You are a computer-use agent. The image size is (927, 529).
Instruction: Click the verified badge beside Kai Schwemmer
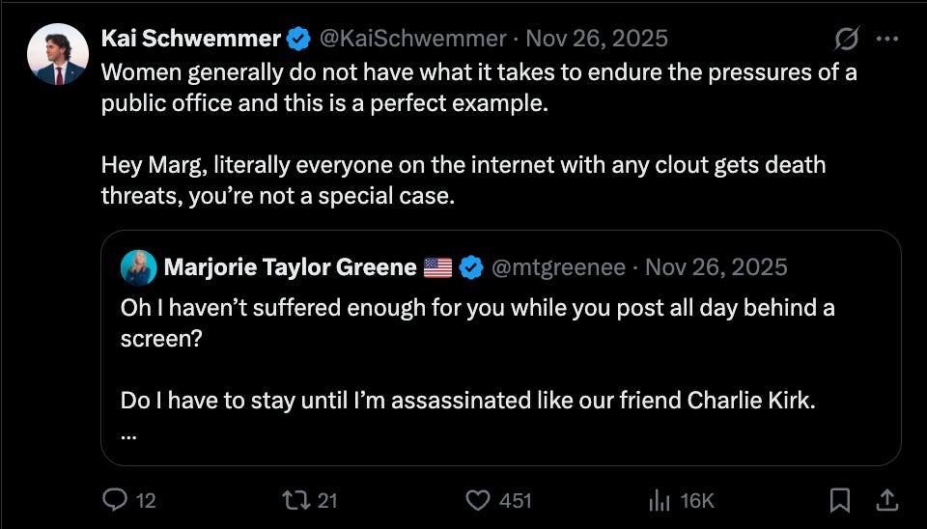[299, 40]
